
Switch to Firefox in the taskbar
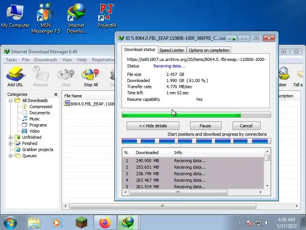[105, 223]
